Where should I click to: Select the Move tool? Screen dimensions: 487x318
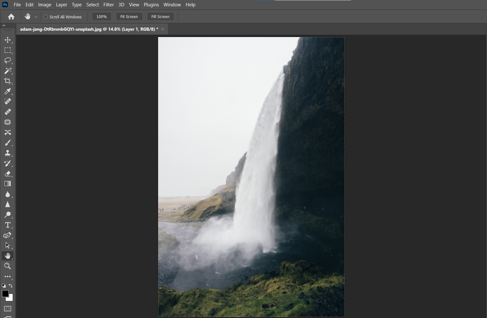pos(8,40)
